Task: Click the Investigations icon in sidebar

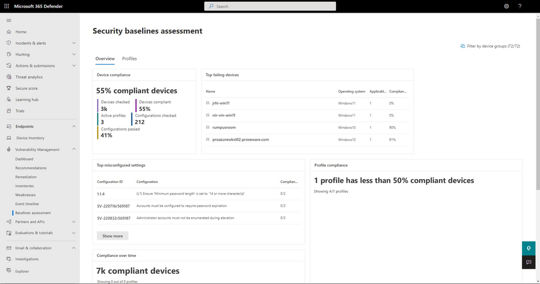Action: pyautogui.click(x=9, y=259)
